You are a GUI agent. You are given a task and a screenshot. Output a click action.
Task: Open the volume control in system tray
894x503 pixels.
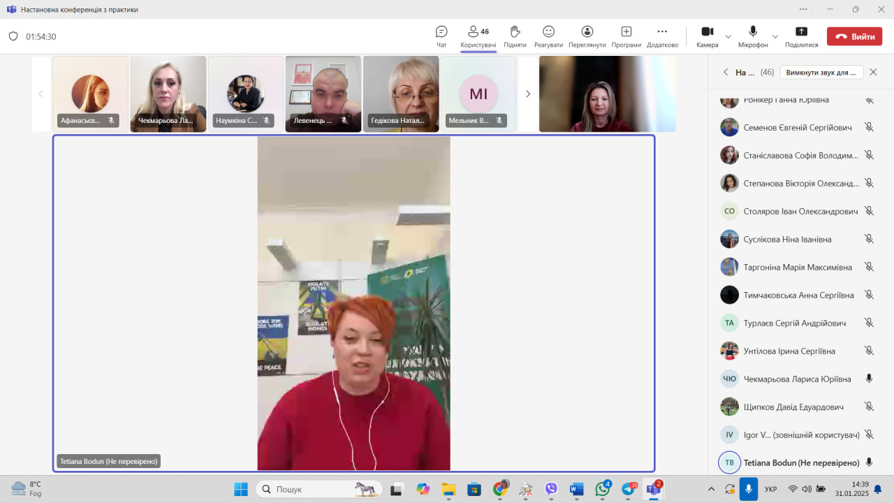pos(807,489)
